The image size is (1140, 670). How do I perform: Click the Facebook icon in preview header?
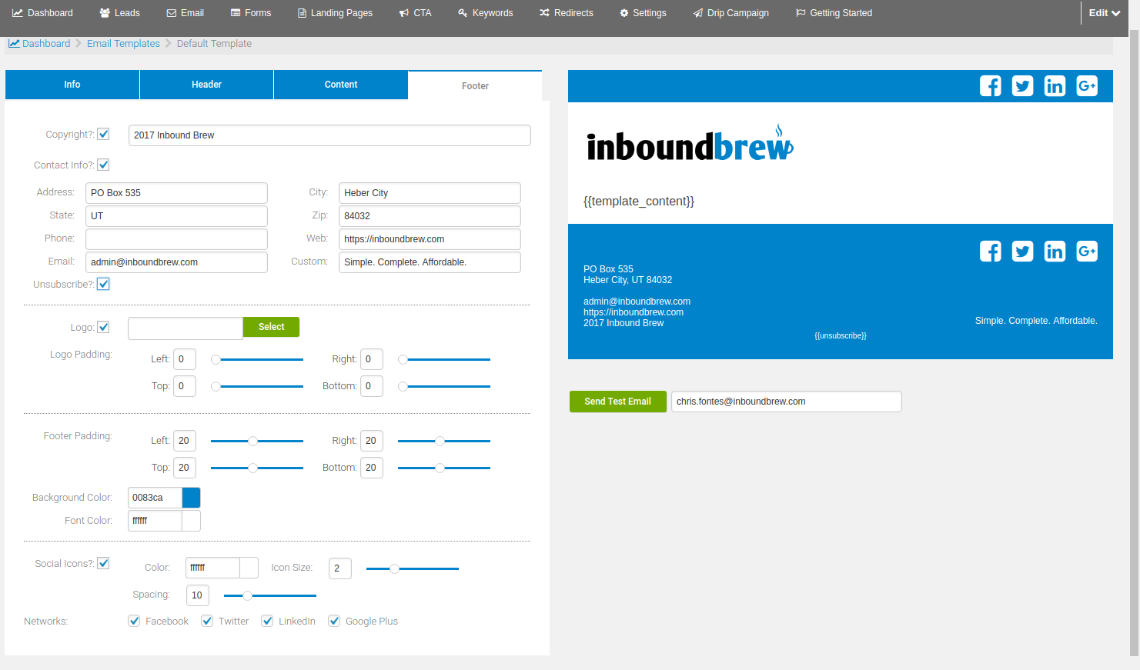click(x=990, y=86)
